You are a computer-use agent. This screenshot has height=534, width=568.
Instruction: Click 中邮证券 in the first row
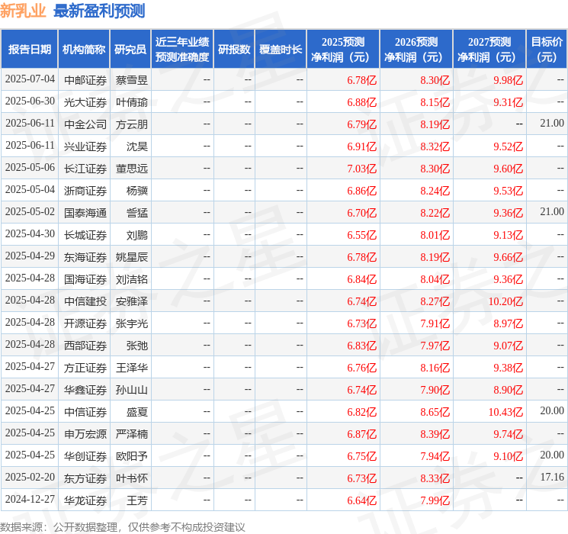(x=85, y=80)
